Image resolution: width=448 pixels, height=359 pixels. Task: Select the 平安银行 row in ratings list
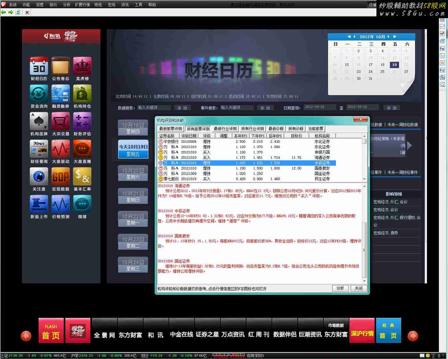pos(246,142)
